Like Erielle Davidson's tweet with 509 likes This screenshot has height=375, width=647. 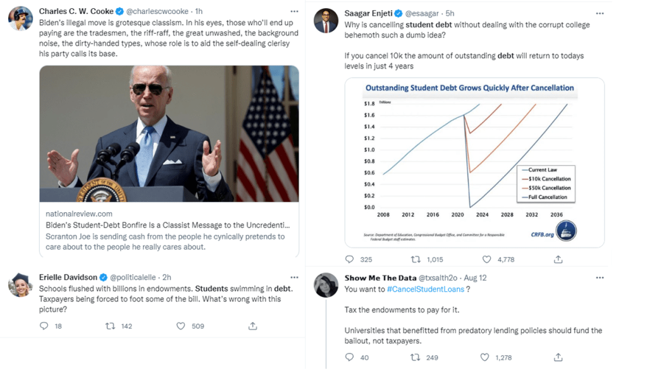(181, 326)
